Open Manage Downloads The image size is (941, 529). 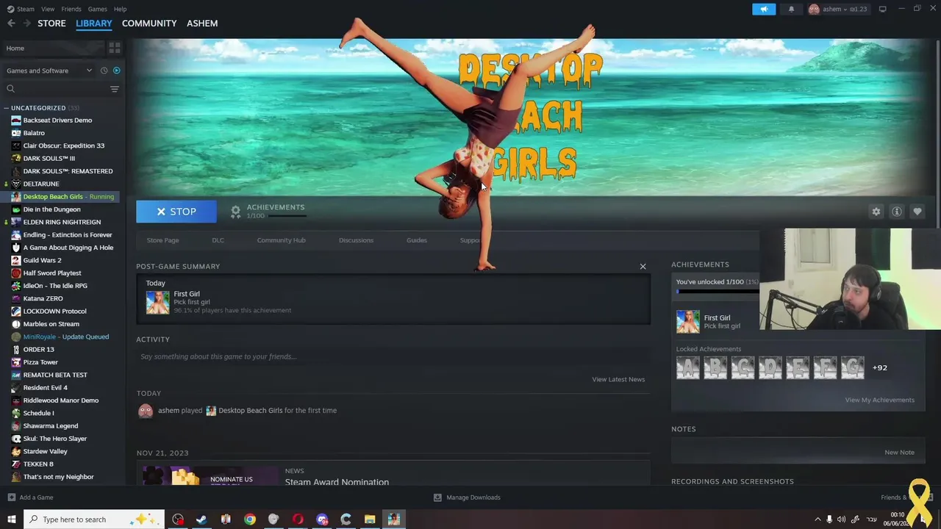click(467, 497)
